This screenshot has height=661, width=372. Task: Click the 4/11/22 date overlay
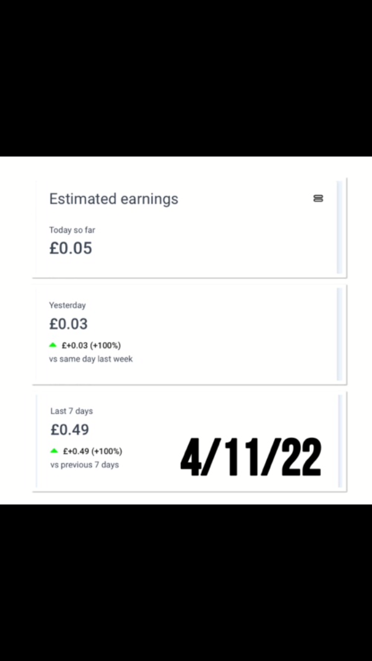(251, 458)
